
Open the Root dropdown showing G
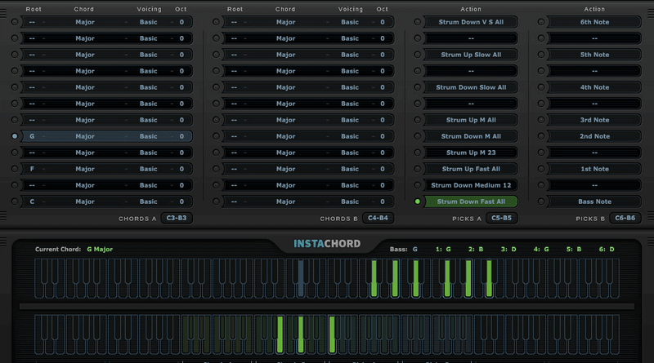click(33, 136)
